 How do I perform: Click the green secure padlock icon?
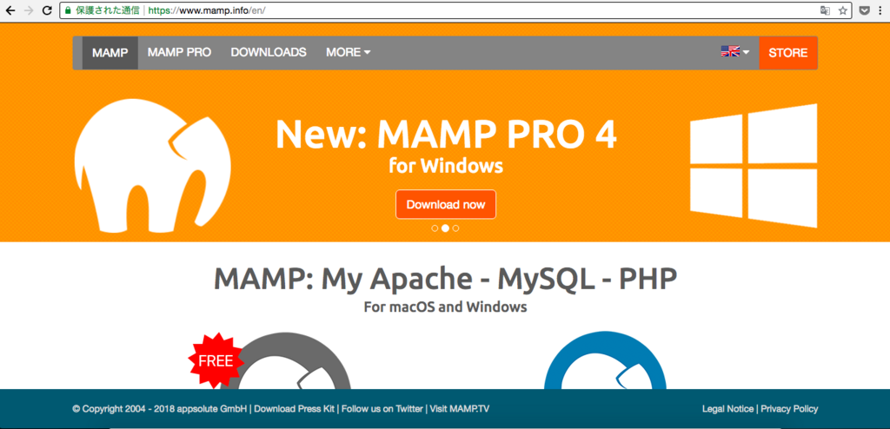68,10
